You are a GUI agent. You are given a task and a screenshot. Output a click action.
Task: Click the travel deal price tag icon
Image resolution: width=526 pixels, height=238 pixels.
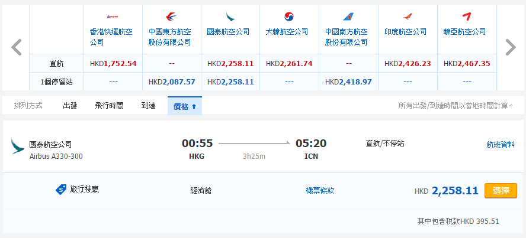pos(60,190)
